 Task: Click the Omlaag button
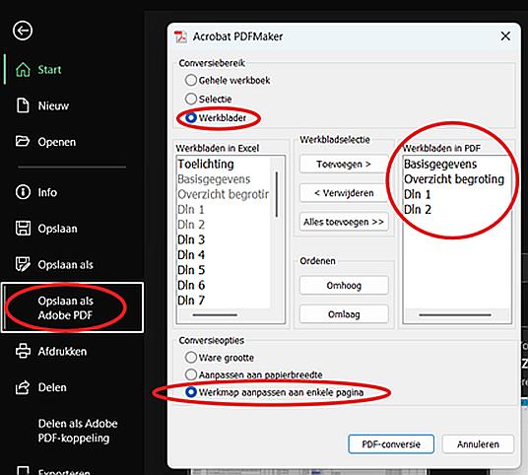click(344, 314)
